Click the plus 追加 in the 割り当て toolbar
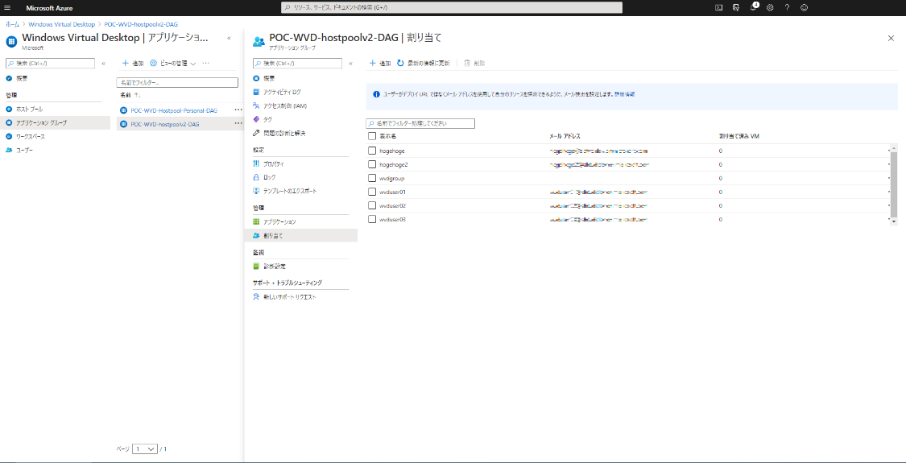The height and width of the screenshot is (463, 906). pos(380,63)
